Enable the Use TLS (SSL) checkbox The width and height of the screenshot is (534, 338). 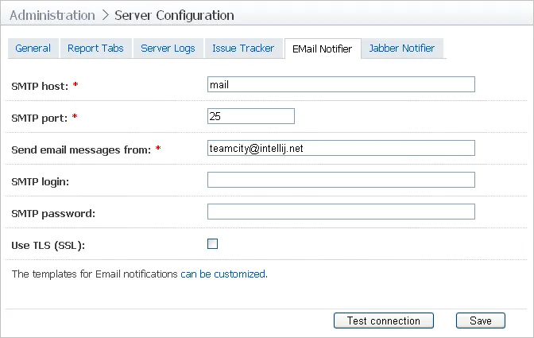click(x=212, y=244)
